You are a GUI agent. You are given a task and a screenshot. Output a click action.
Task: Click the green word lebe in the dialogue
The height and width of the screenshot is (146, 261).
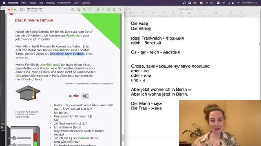[x=82, y=138]
